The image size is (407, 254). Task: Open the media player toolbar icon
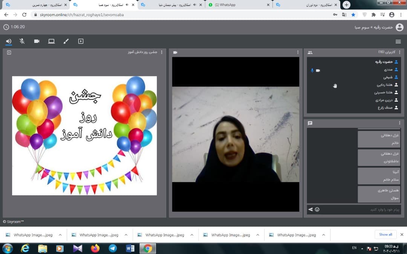[x=81, y=41]
